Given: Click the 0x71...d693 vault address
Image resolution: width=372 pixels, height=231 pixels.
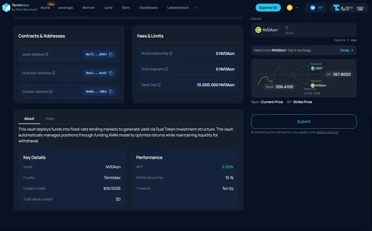Looking at the screenshot, I should [x=96, y=55].
